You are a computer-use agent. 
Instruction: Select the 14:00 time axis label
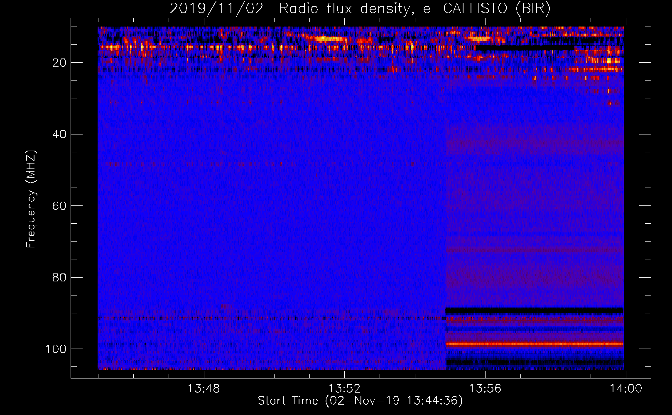point(626,389)
